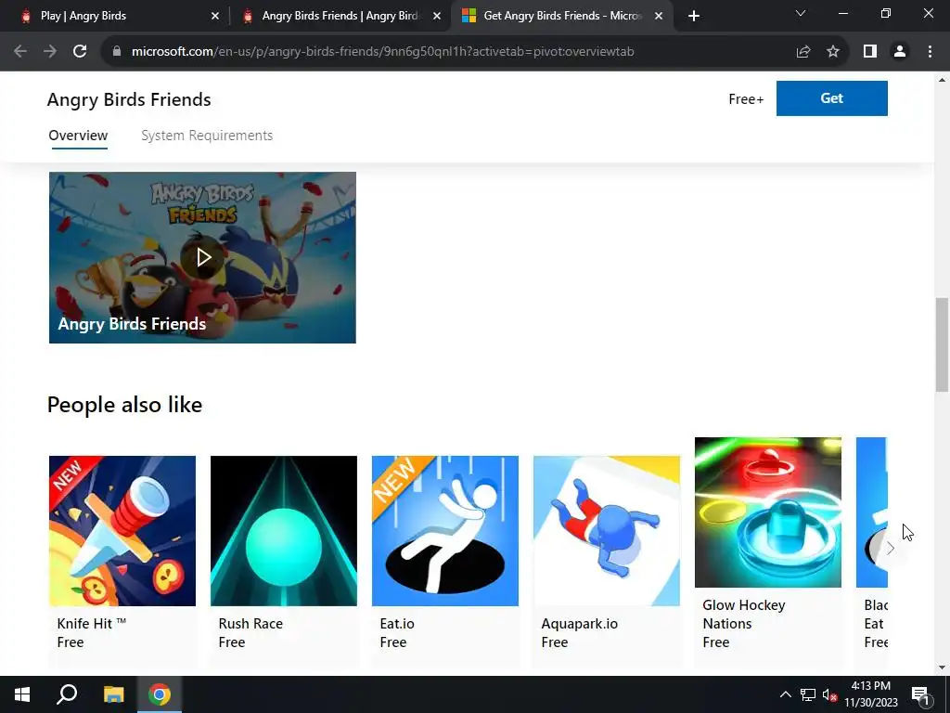The image size is (950, 713).
Task: Click the Rush Race title link
Action: tap(250, 623)
